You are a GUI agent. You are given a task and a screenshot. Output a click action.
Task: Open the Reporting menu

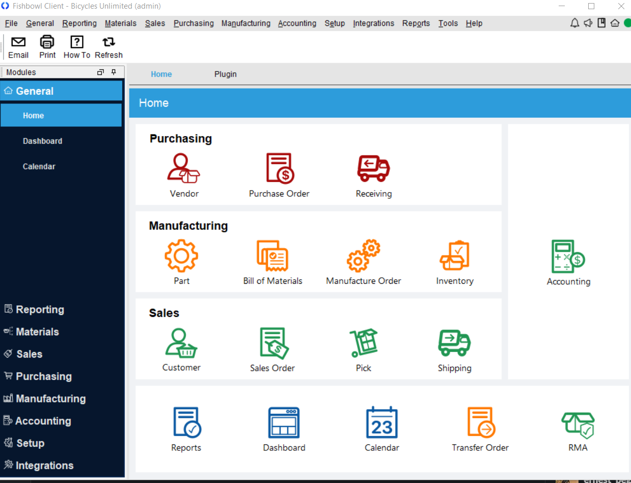[79, 23]
